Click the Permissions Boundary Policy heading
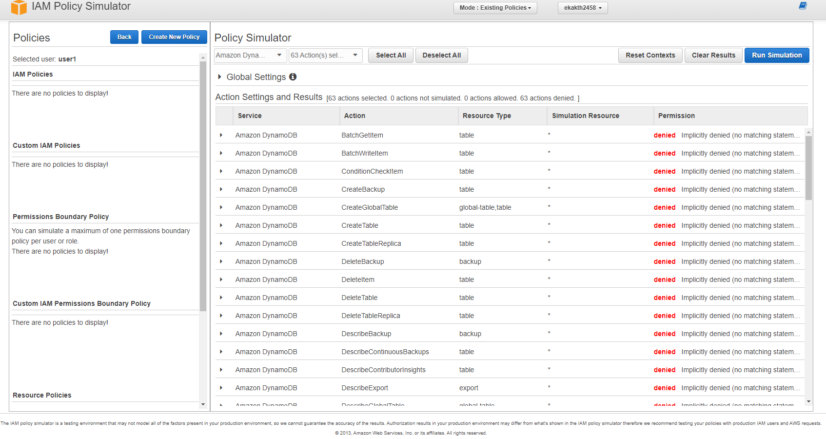826x439 pixels. tap(60, 217)
